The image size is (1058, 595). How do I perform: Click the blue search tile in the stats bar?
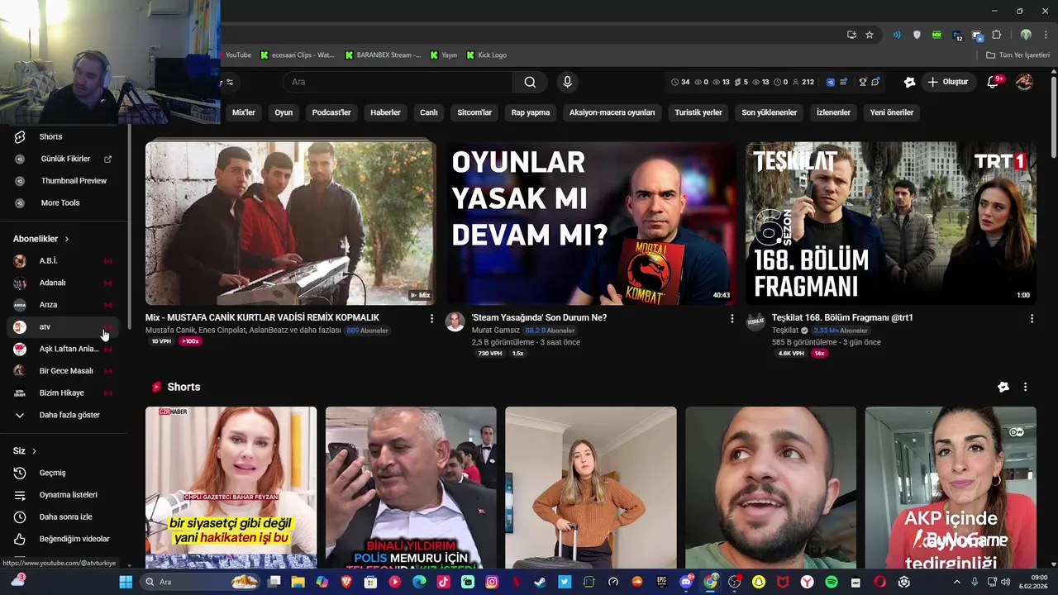click(x=831, y=82)
